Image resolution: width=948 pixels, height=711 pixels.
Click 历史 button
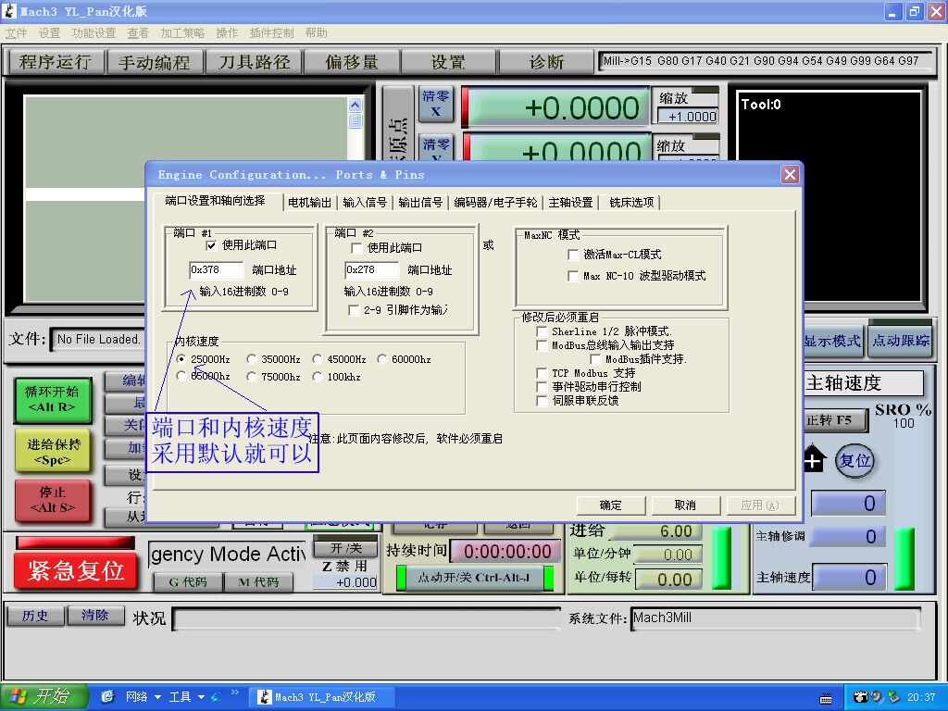pyautogui.click(x=35, y=616)
